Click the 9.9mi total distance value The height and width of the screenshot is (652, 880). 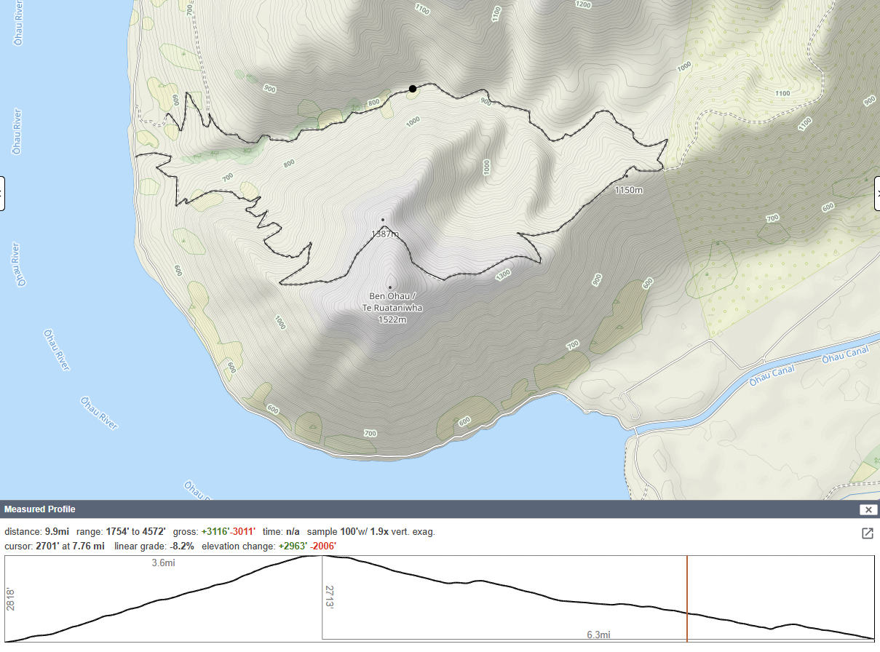click(57, 532)
